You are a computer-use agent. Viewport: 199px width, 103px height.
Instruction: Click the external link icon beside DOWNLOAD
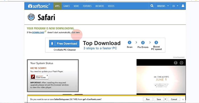coord(45,32)
